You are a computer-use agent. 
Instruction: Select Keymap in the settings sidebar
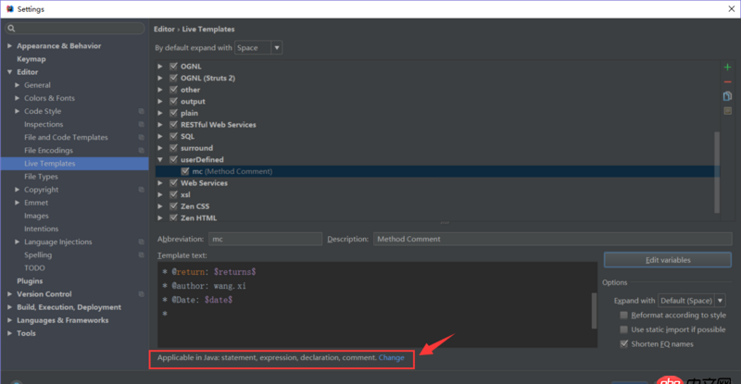tap(31, 59)
